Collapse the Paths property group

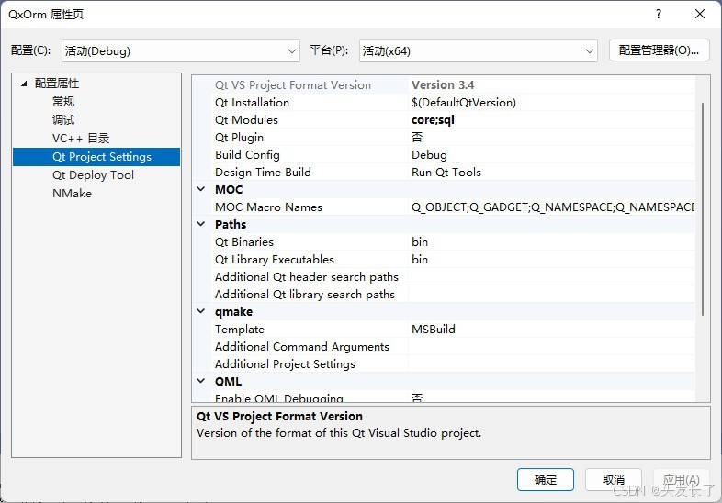(x=201, y=224)
